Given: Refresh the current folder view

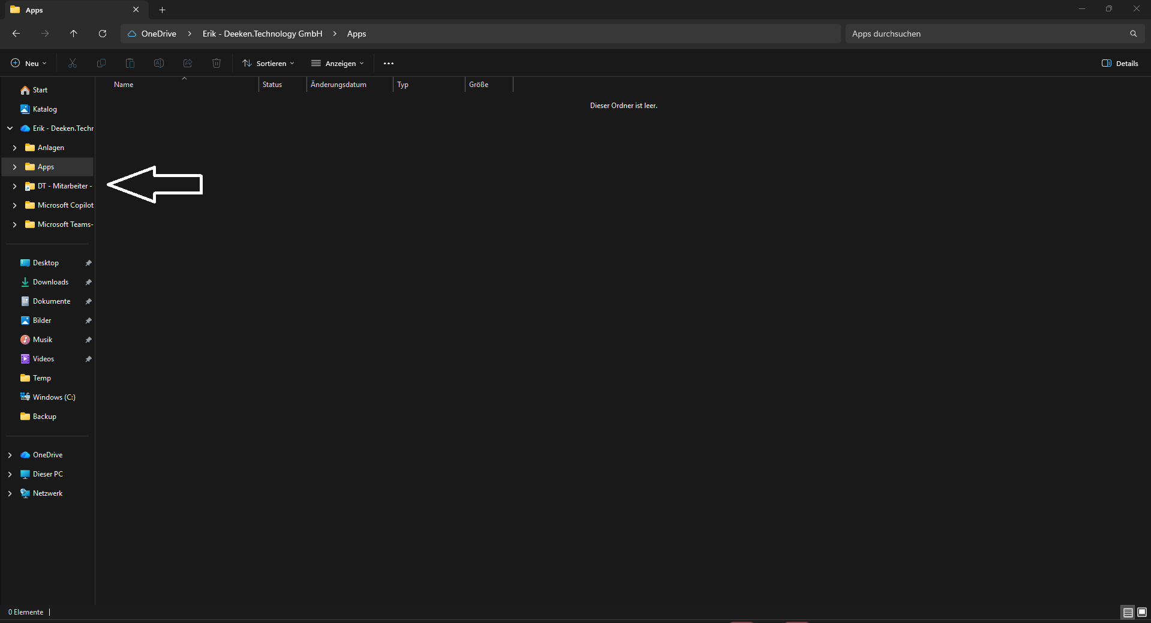Looking at the screenshot, I should (103, 34).
